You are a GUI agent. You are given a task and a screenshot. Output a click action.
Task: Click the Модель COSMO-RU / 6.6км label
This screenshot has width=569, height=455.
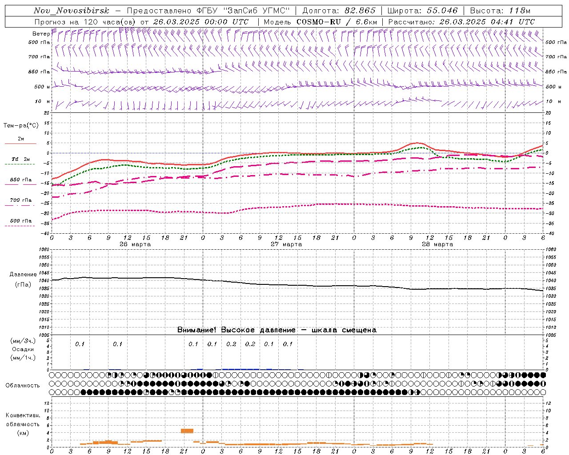click(321, 22)
